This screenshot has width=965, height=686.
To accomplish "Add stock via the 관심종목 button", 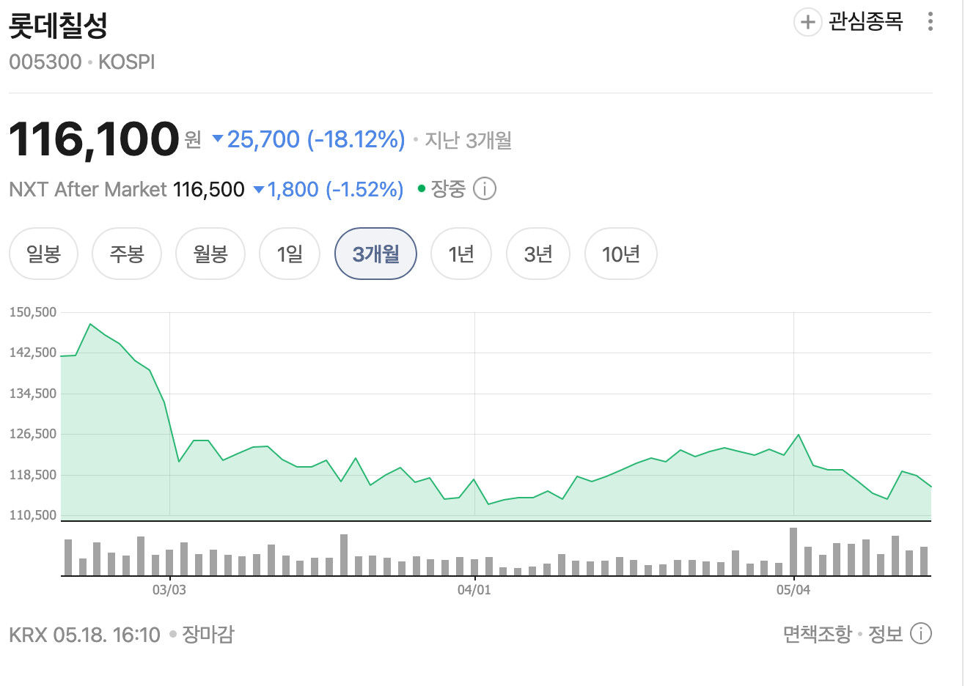I will click(x=848, y=22).
